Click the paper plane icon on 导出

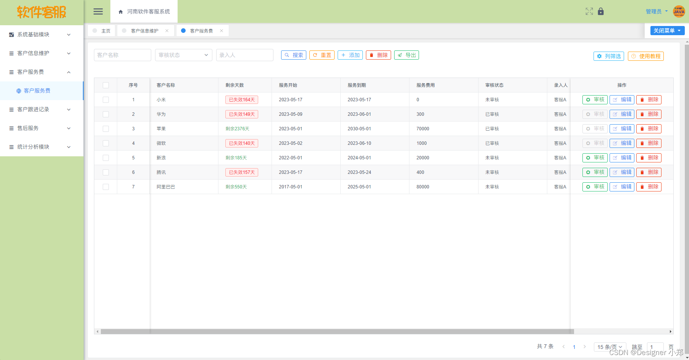[x=400, y=55]
